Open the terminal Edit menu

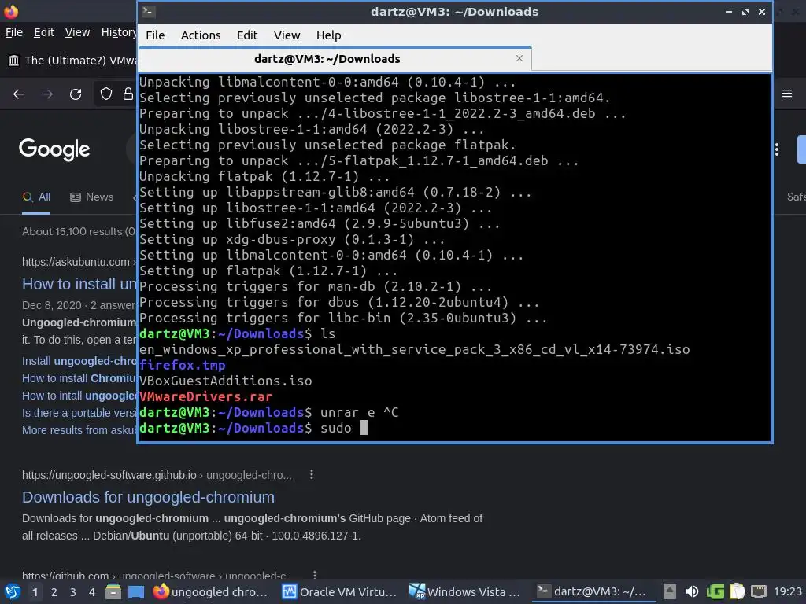[x=246, y=35]
